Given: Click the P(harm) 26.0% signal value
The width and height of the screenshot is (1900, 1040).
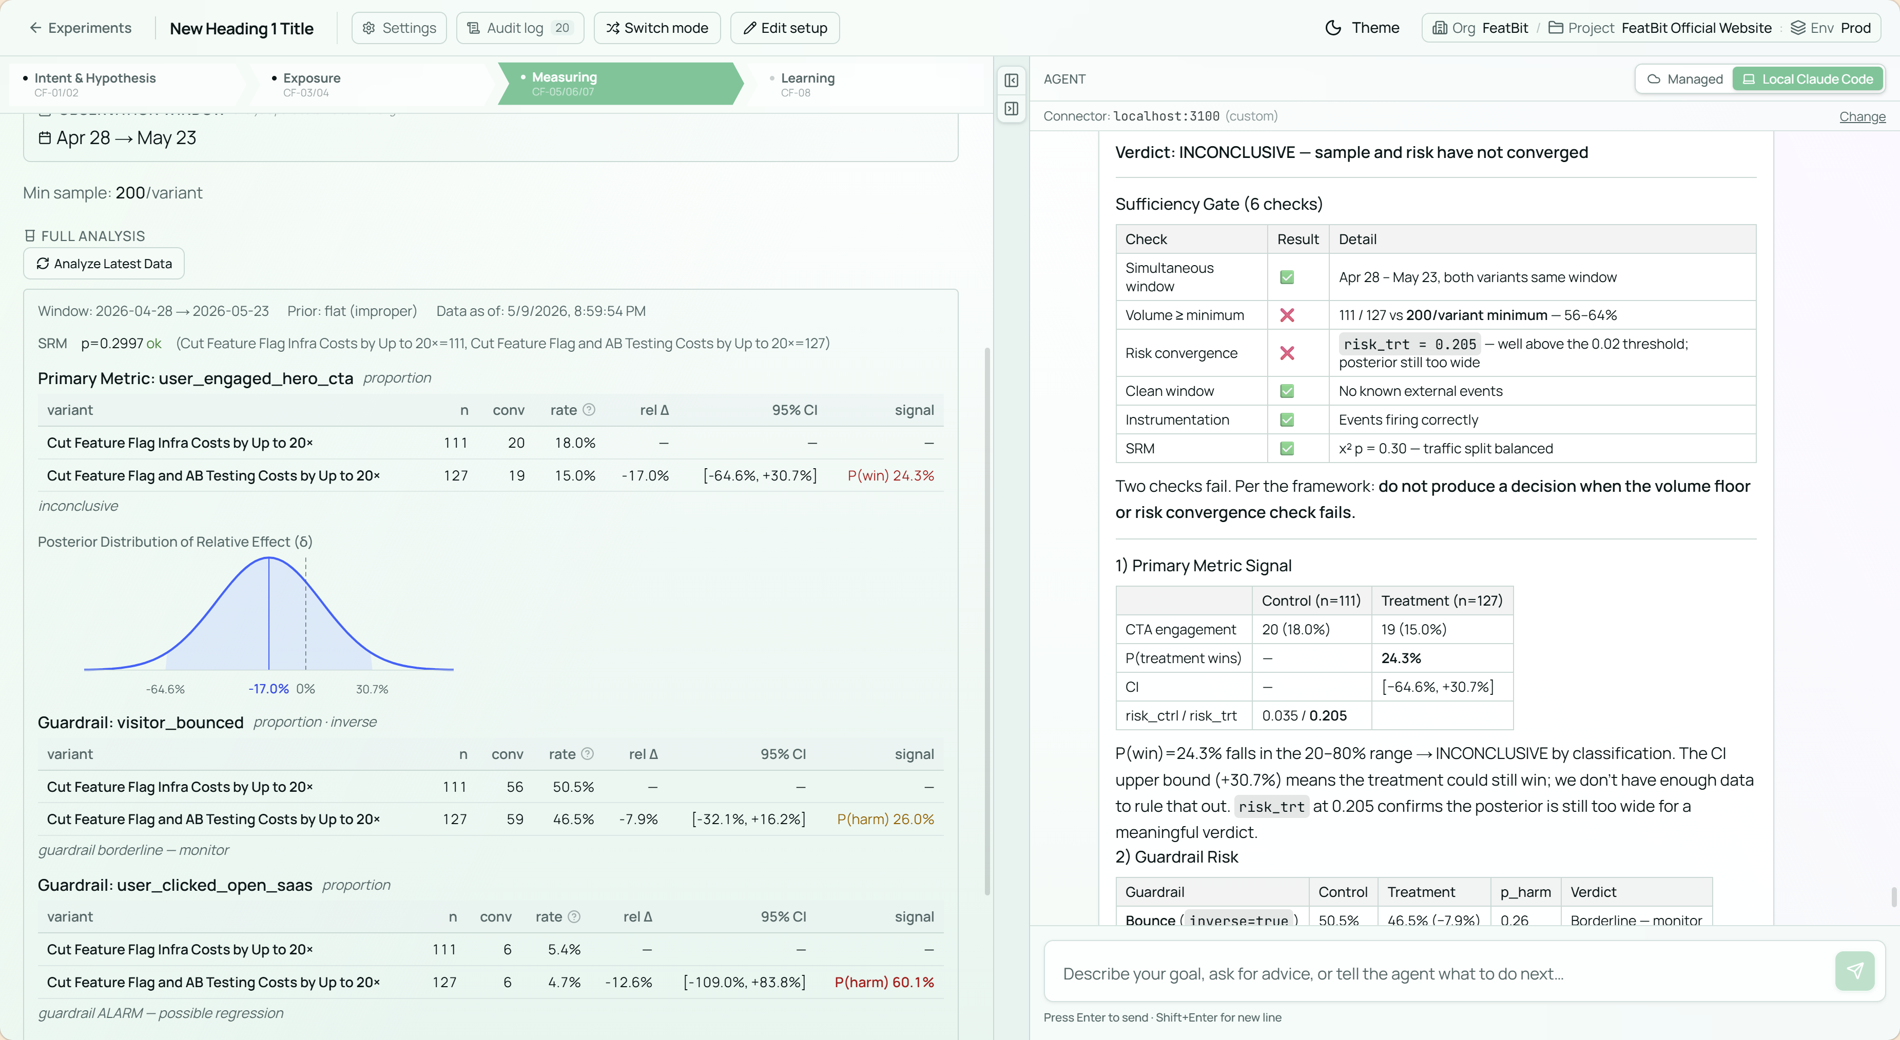Looking at the screenshot, I should pyautogui.click(x=885, y=819).
